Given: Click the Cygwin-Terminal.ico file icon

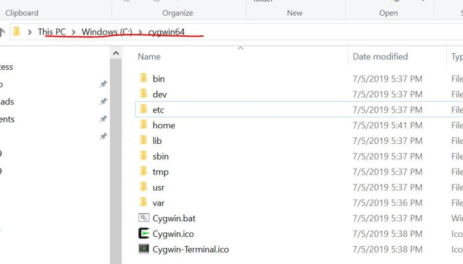Looking at the screenshot, I should (x=144, y=248).
